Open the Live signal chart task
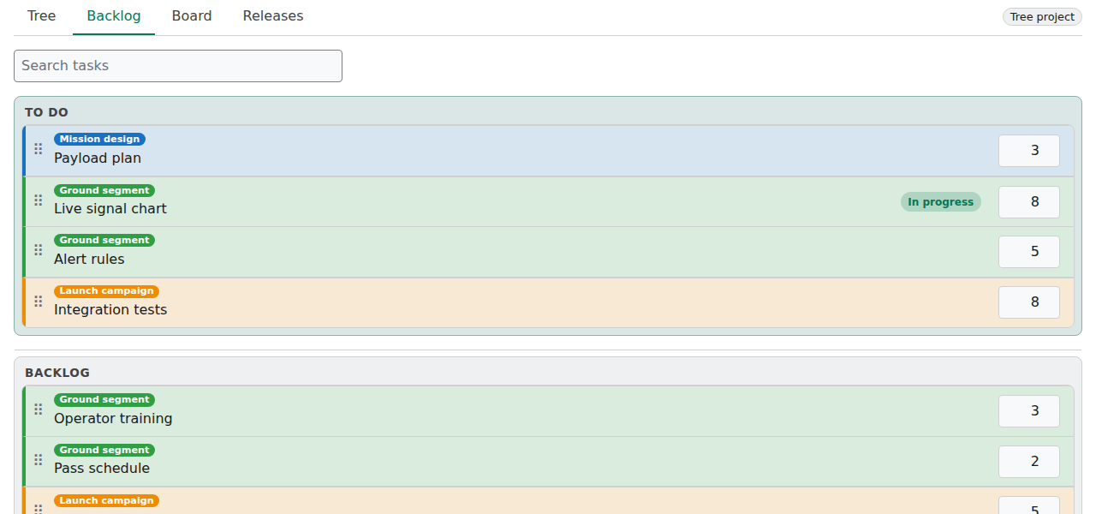1096x514 pixels. click(x=110, y=209)
